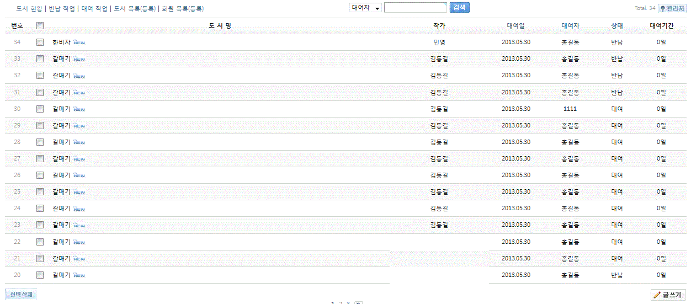Click the row number 28

pyautogui.click(x=17, y=142)
